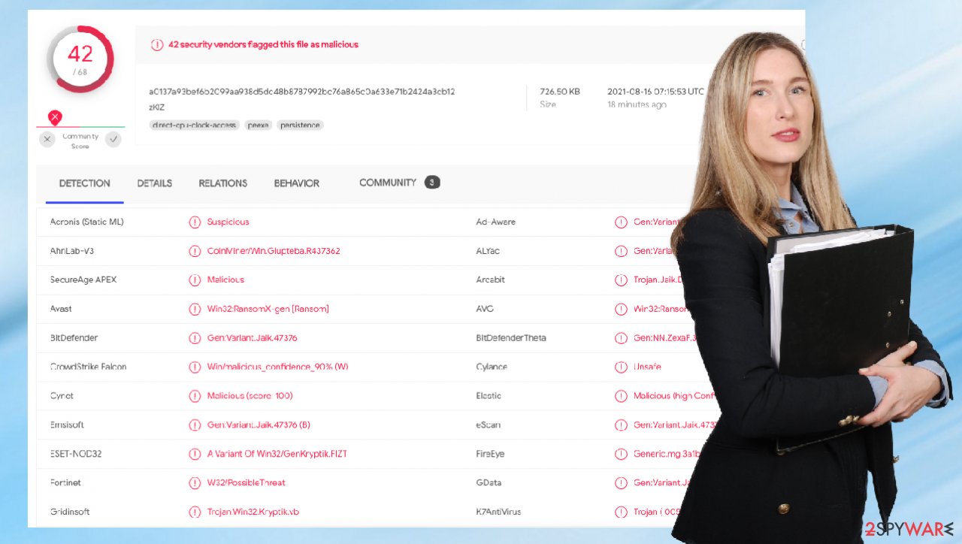This screenshot has width=962, height=544.
Task: Select the CoinMiner/Win.Glupteba.R437362 detection result
Action: point(274,251)
